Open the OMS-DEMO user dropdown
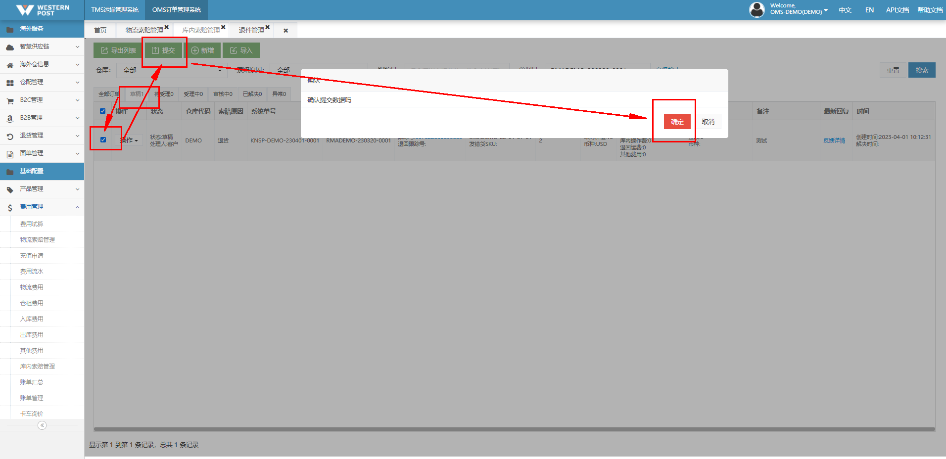 (x=799, y=9)
